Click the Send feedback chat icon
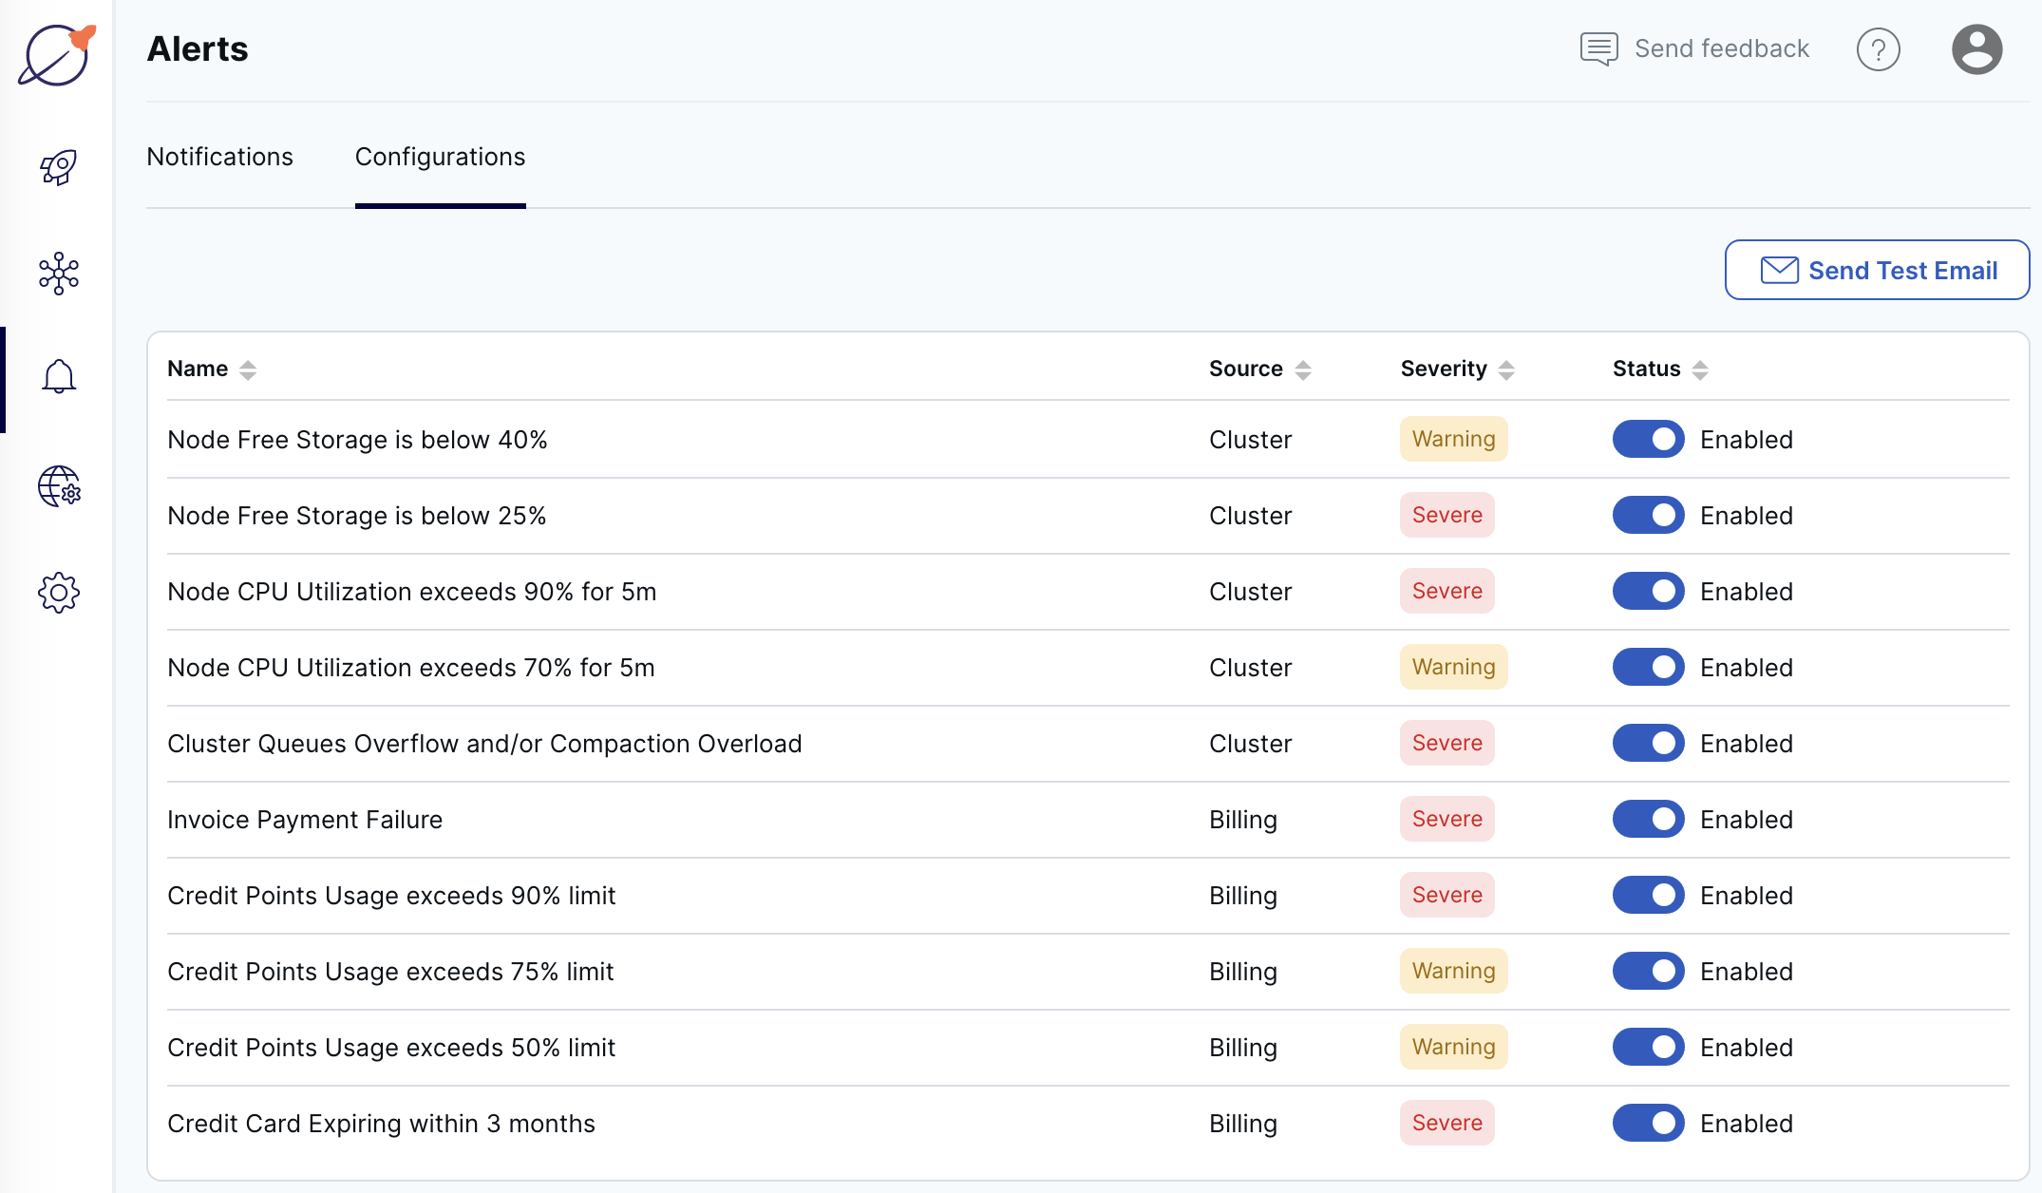Screen dimensions: 2042x1193 click(x=1599, y=48)
